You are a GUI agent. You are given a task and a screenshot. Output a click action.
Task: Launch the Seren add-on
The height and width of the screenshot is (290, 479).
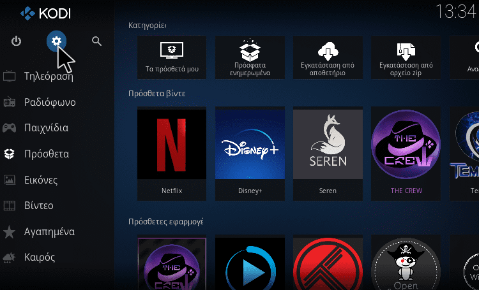point(328,154)
